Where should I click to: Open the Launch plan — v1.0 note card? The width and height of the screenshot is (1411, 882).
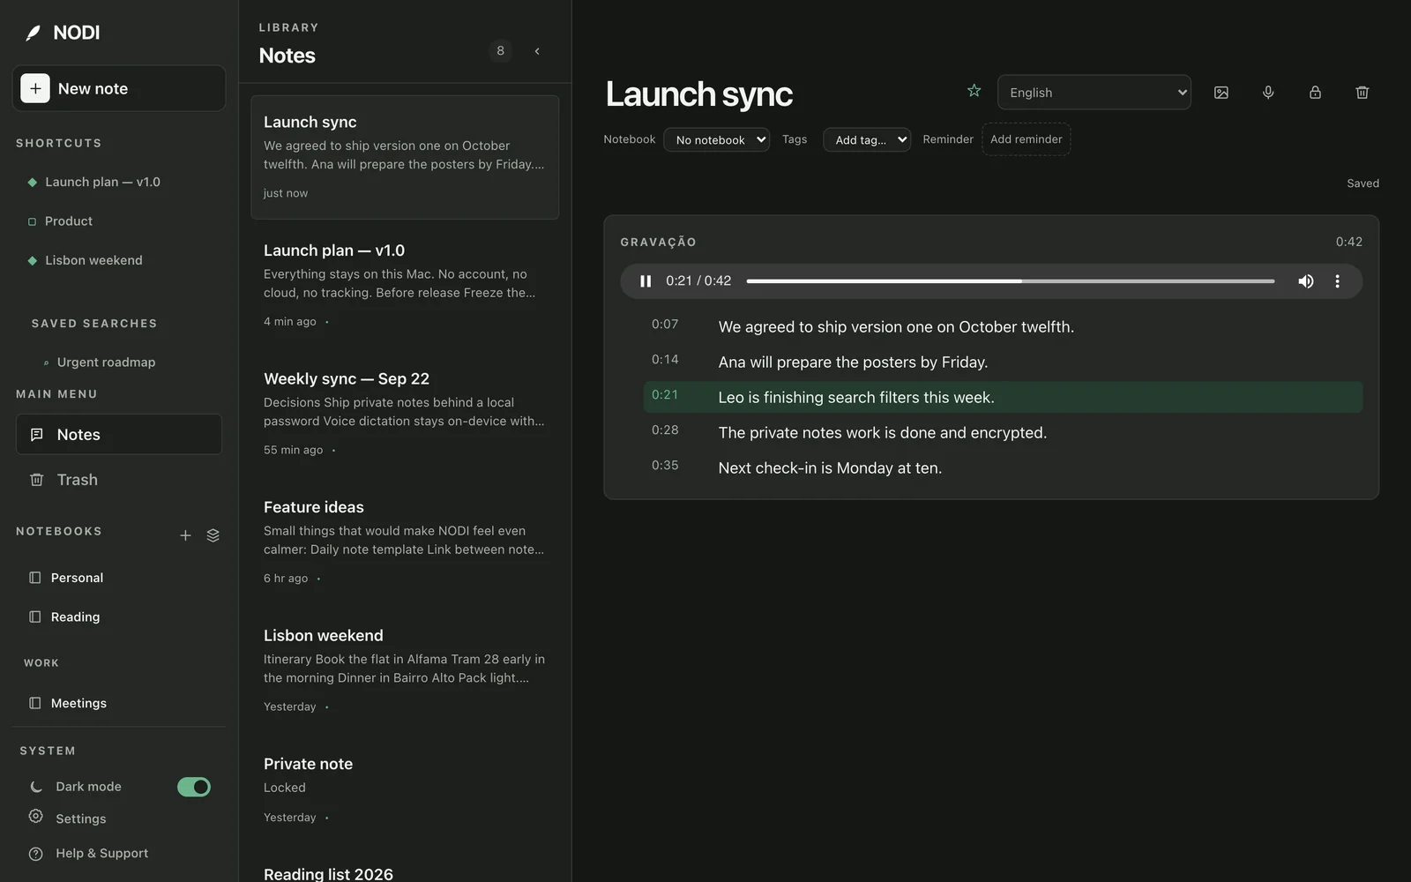(405, 286)
